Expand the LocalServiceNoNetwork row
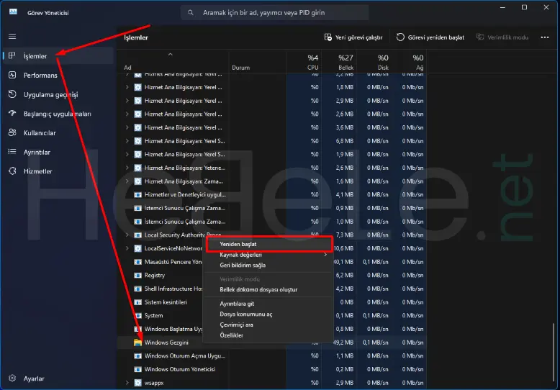The width and height of the screenshot is (560, 390). [x=127, y=248]
